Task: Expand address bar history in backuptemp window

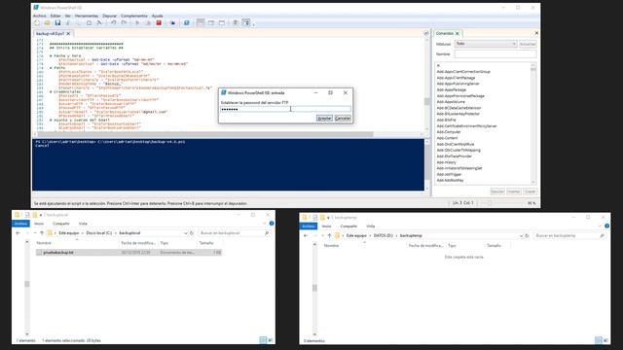Action: pos(521,235)
